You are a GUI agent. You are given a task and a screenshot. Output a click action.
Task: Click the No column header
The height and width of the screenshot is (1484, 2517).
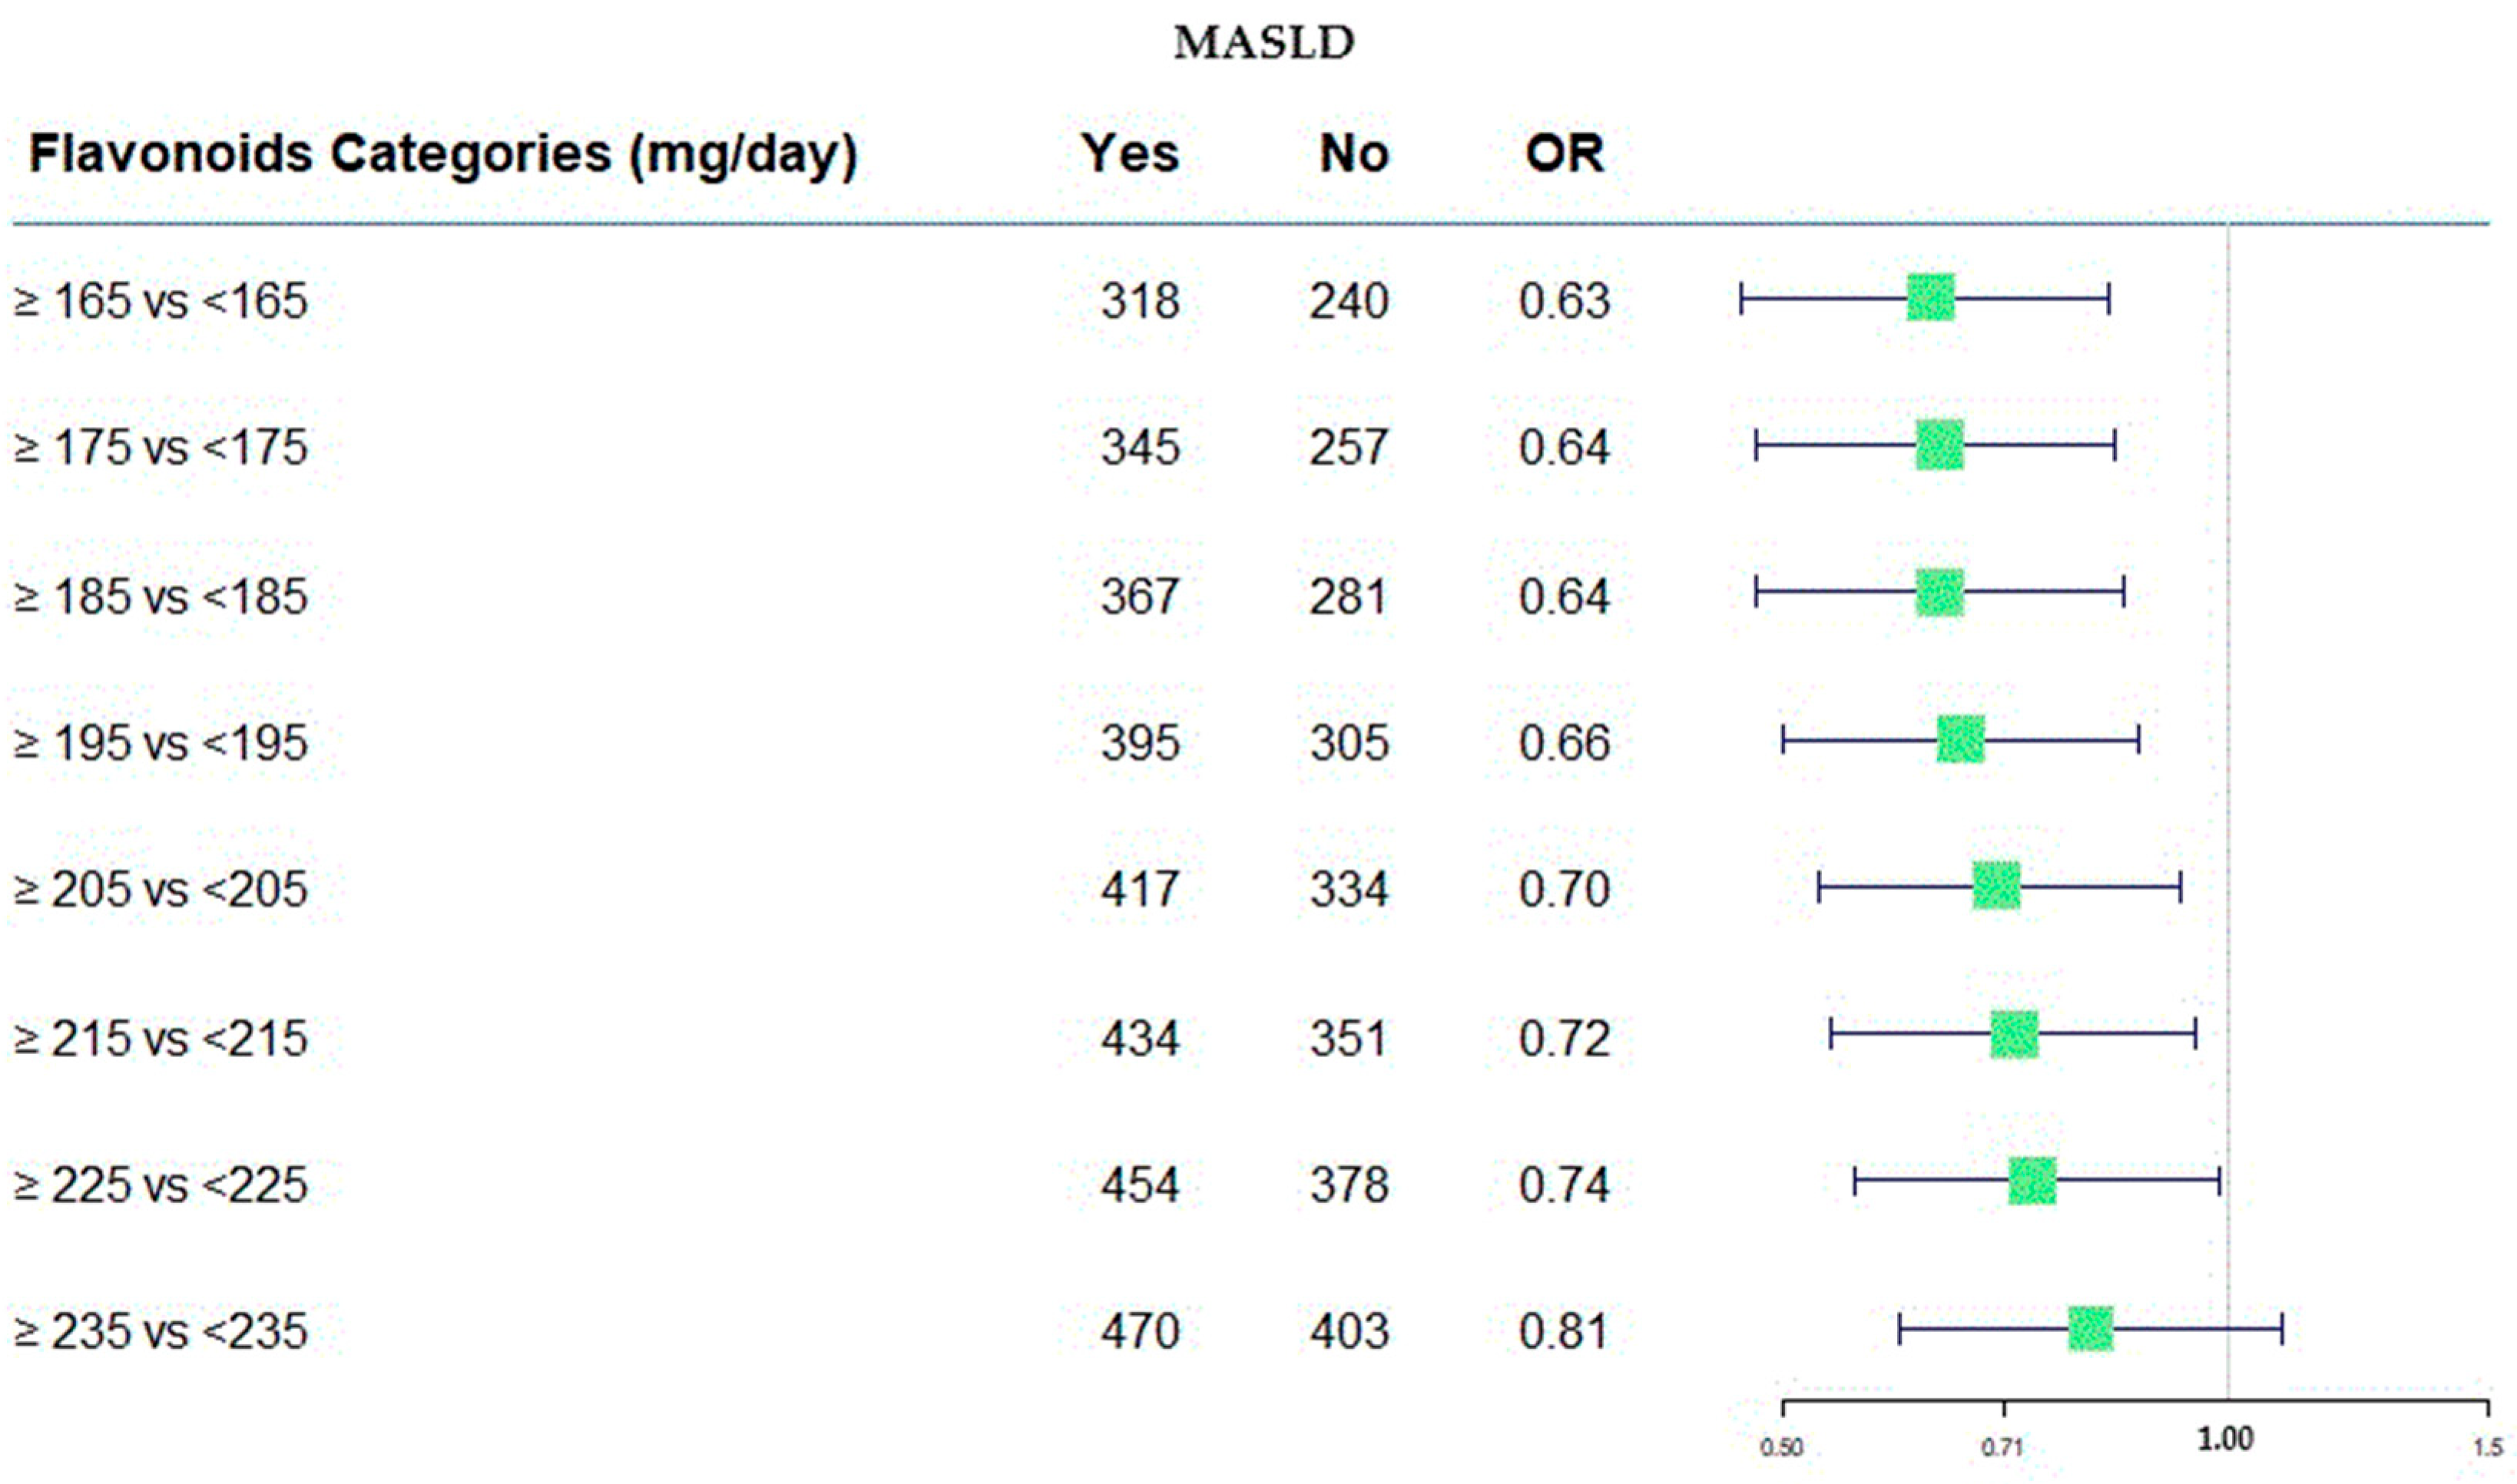[x=1353, y=154]
